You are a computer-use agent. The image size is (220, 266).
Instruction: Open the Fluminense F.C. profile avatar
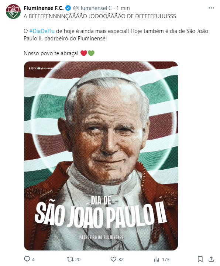tap(13, 11)
